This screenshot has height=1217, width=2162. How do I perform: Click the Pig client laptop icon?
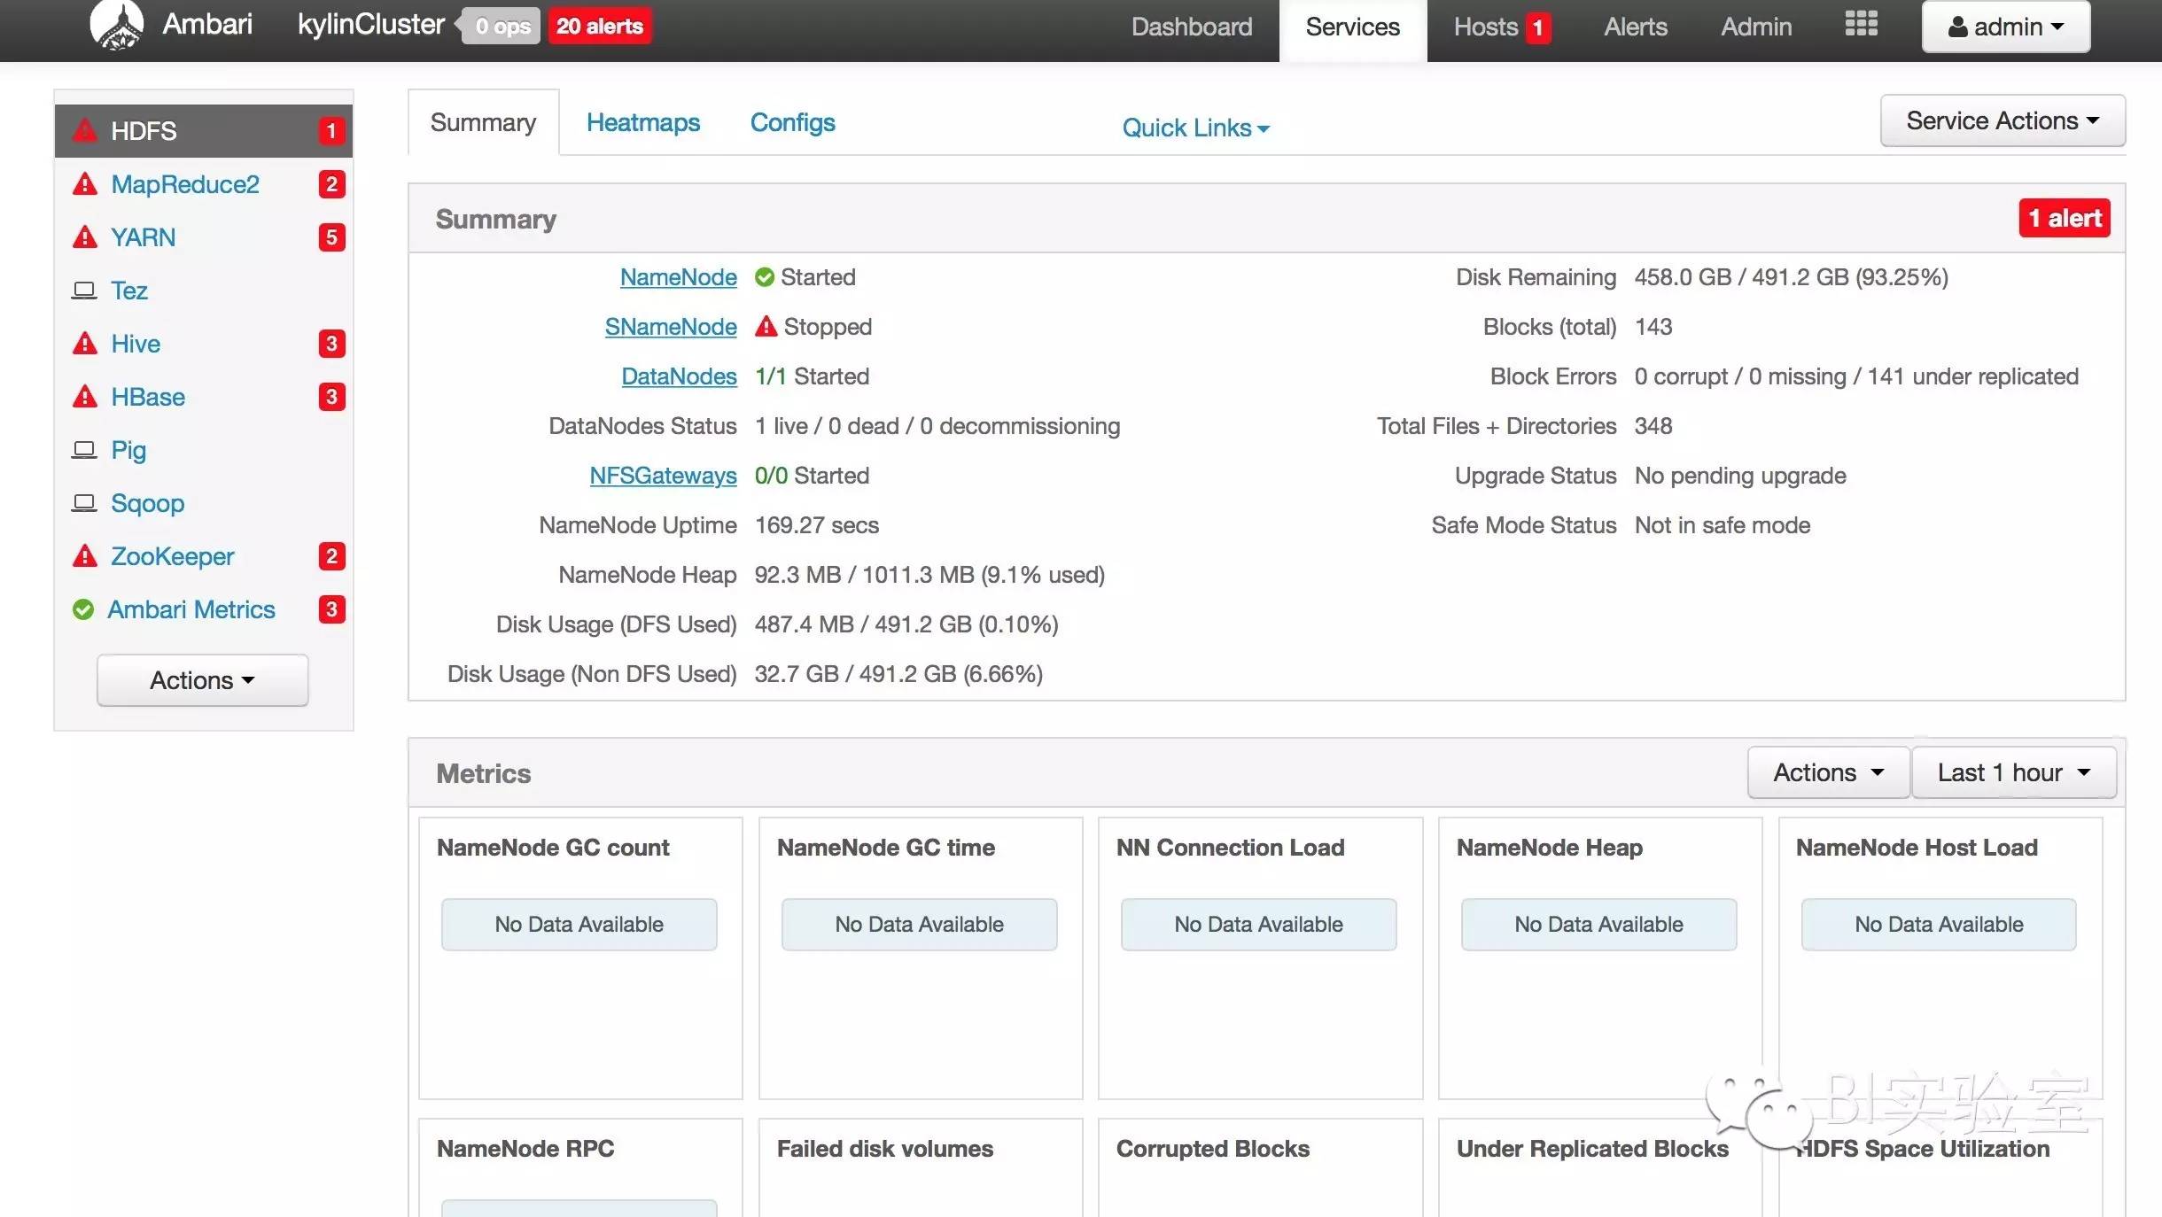pos(84,450)
